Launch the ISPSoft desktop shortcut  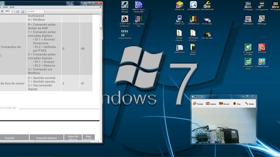[x=179, y=6]
